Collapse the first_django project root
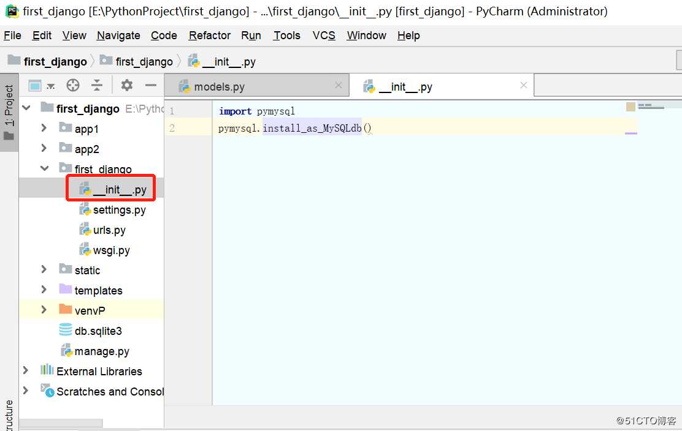682x431 pixels. click(26, 108)
